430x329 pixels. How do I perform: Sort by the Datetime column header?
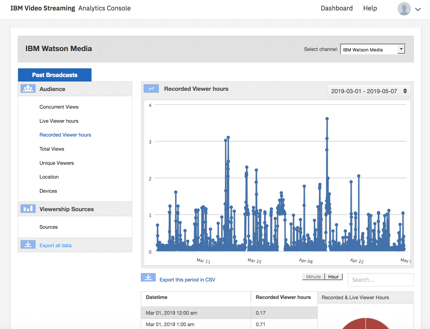tap(157, 297)
